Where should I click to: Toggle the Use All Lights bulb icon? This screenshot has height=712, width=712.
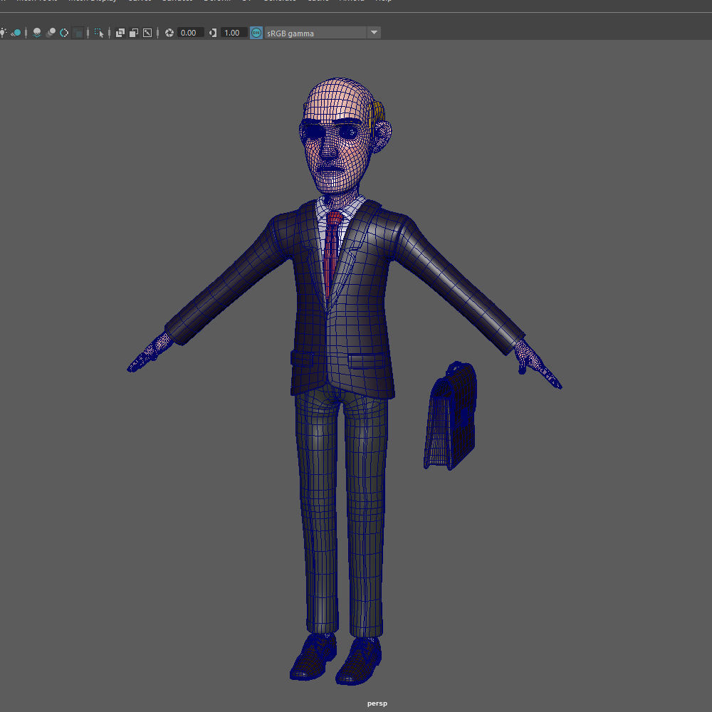click(3, 33)
